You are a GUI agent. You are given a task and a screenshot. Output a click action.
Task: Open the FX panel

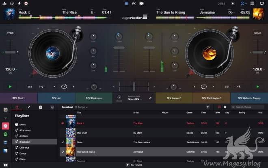134,3
